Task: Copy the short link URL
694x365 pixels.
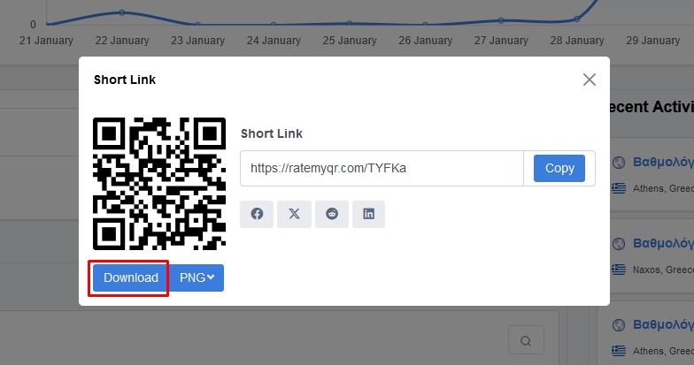Action: (559, 168)
